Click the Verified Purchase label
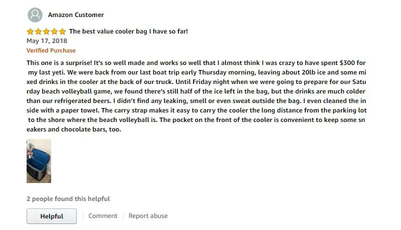Viewport: 401px width, 230px height. click(x=51, y=50)
